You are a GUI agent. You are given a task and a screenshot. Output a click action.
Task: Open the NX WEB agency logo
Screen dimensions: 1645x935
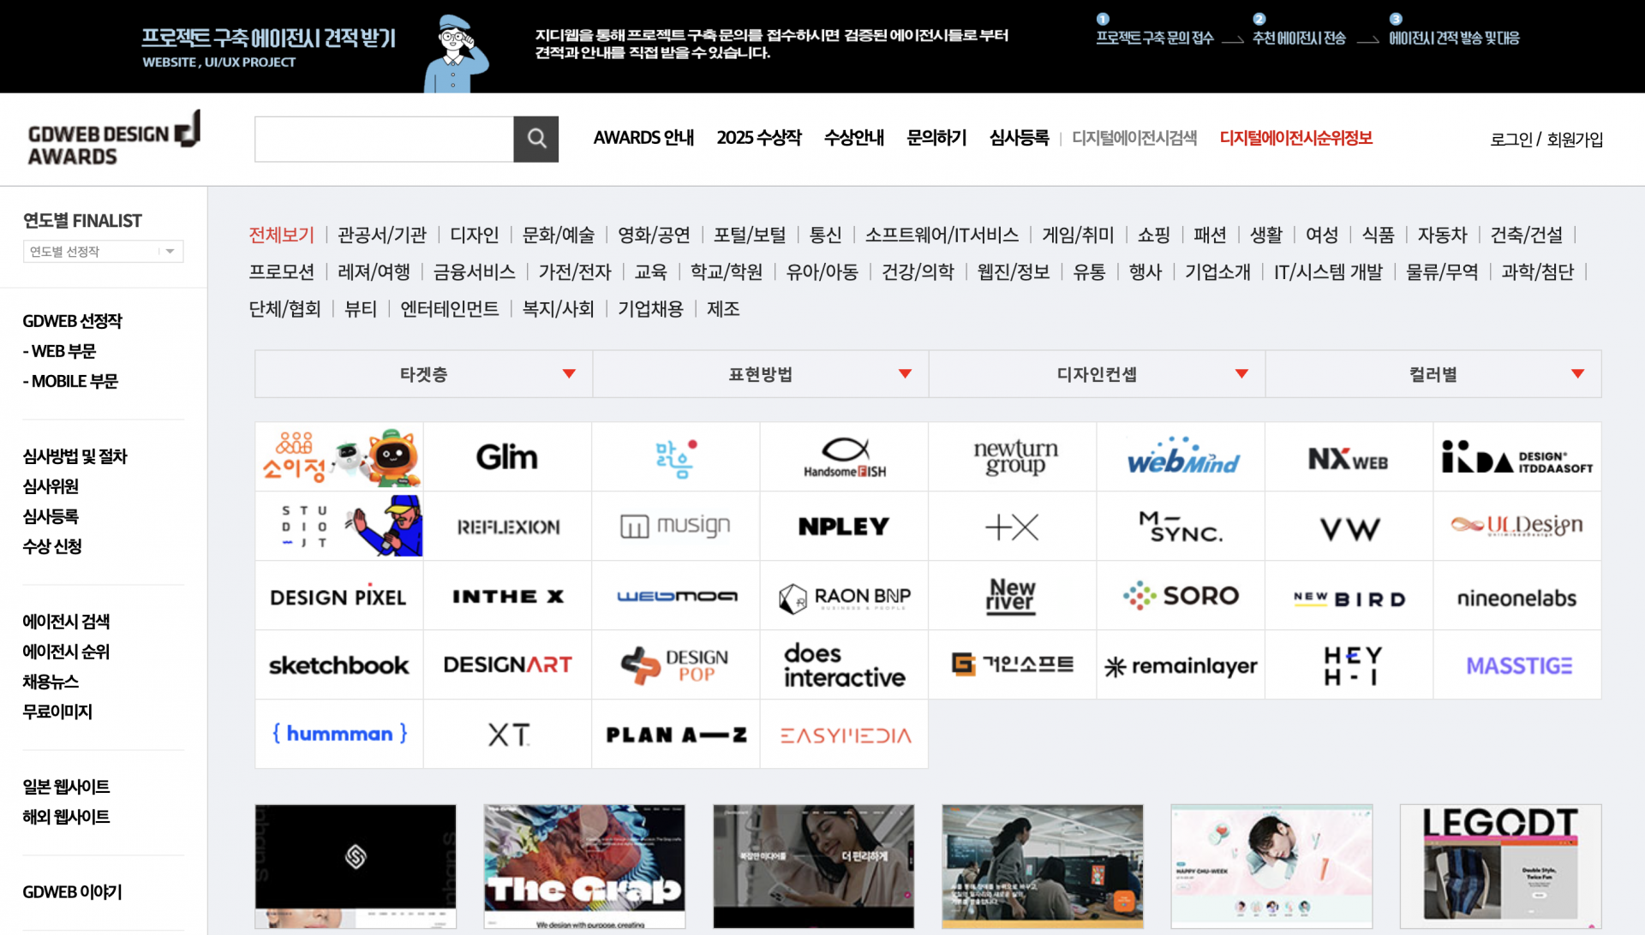[1349, 457]
